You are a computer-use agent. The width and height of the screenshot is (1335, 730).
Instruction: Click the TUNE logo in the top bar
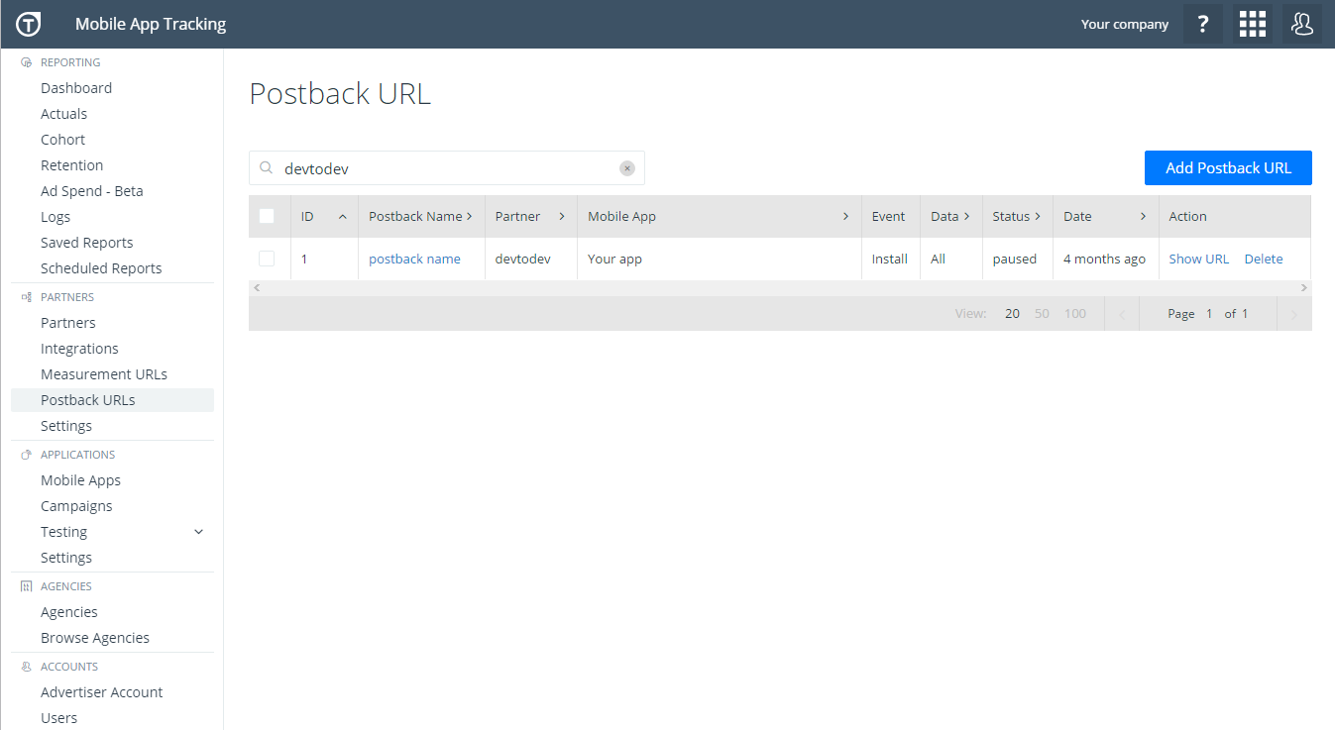click(x=27, y=23)
